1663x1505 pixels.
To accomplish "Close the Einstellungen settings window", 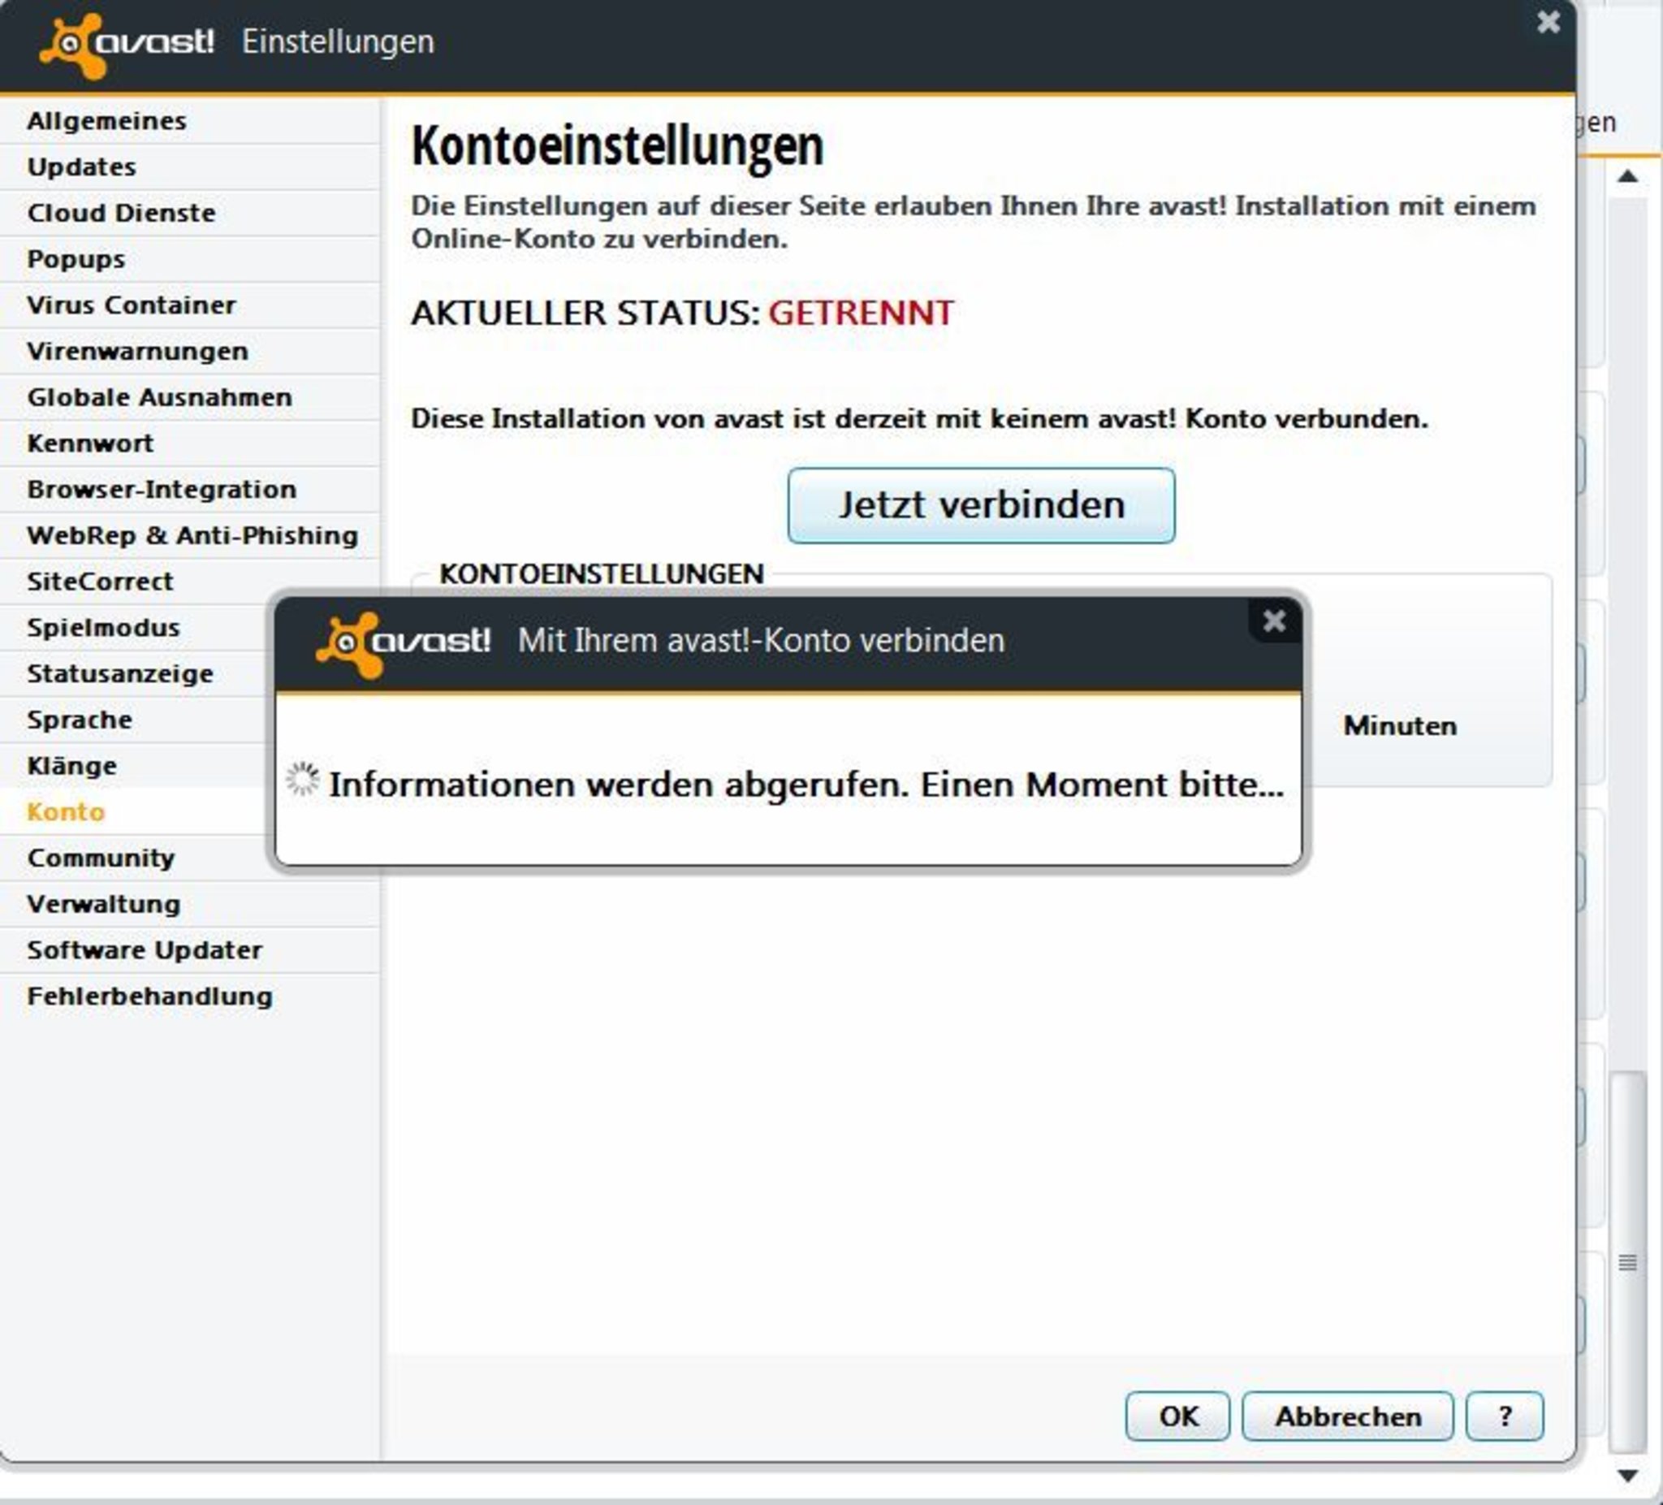I will click(1549, 22).
